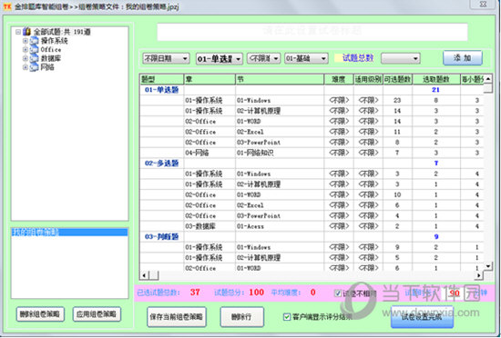Click the exam duration field showing 90
Screen dimensions: 501x338
(x=454, y=293)
